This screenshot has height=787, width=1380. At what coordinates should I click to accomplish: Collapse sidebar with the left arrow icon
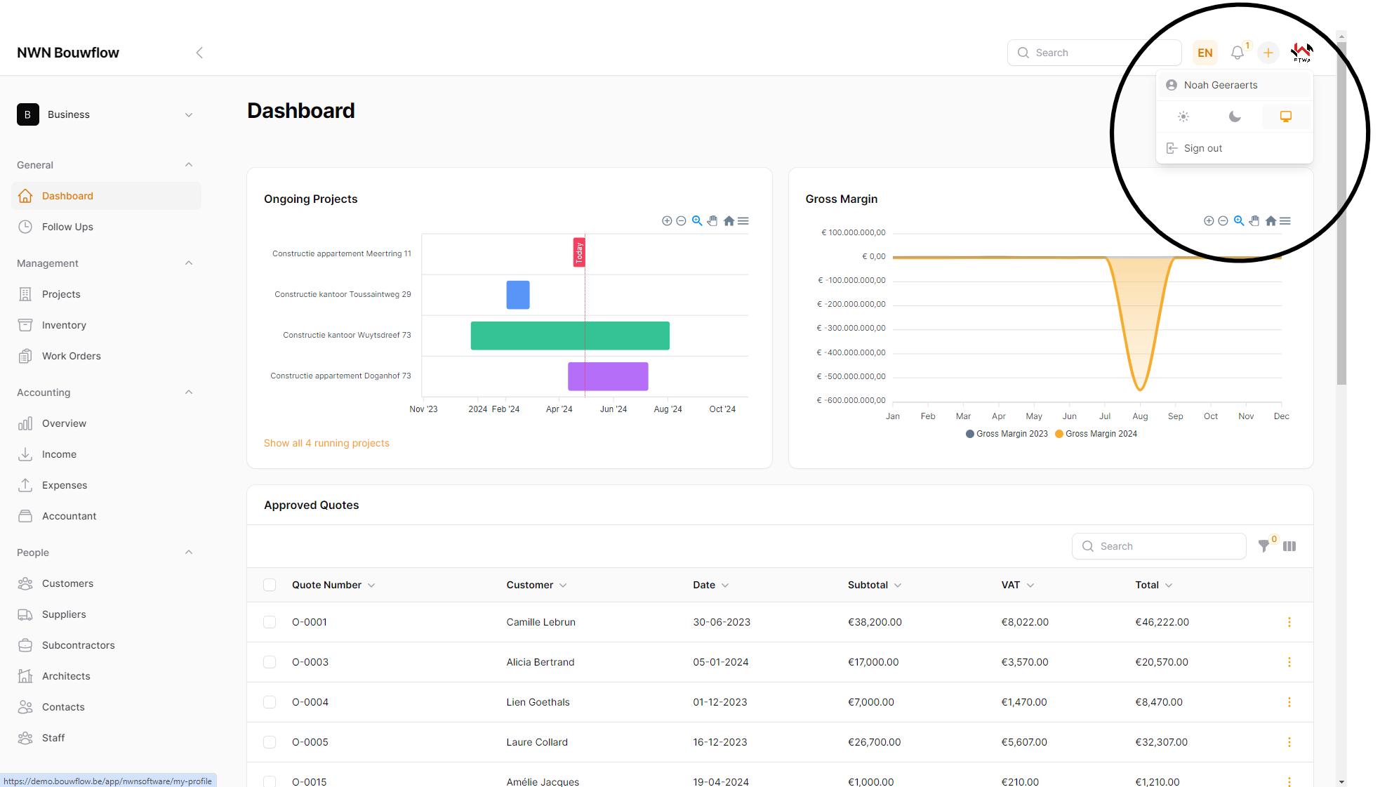pos(199,53)
